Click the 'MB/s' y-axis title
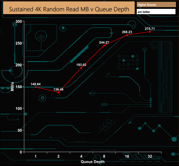This screenshot has height=166, width=179. [x=12, y=87]
